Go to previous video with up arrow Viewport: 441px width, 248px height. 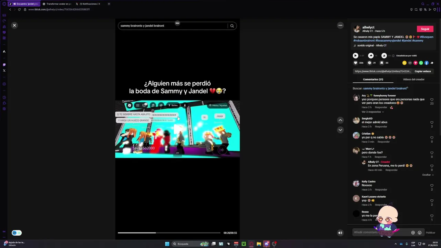[340, 120]
